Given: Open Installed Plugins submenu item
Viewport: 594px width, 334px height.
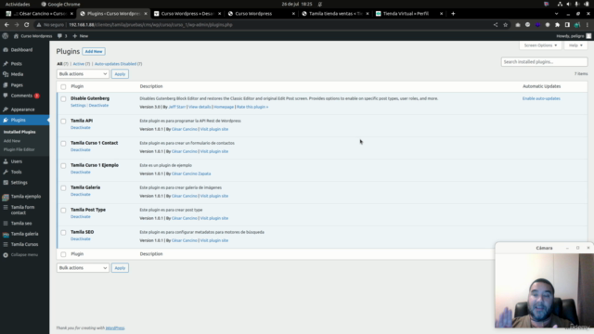Looking at the screenshot, I should tap(19, 132).
